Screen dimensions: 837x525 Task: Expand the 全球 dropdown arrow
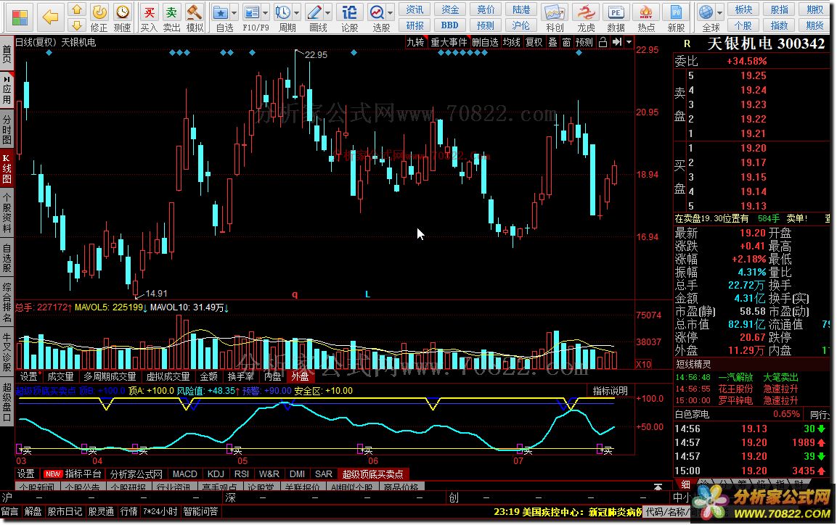coord(719,12)
